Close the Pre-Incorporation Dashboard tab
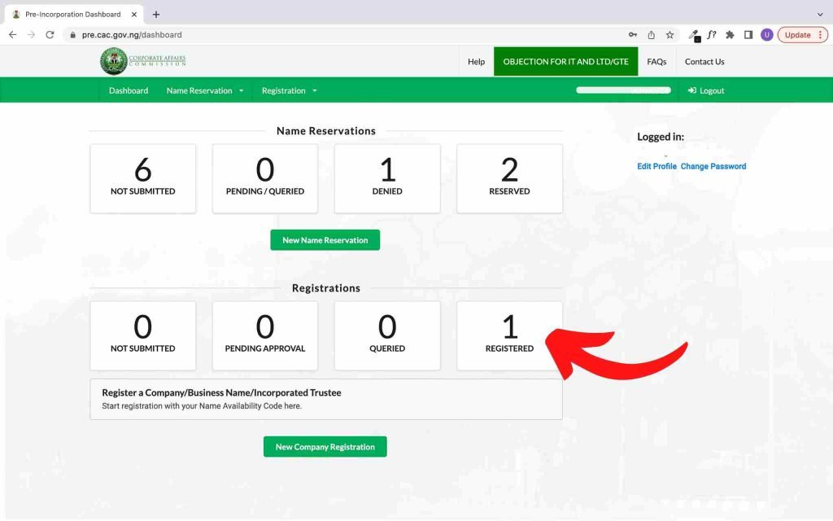Image resolution: width=833 pixels, height=521 pixels. point(134,15)
